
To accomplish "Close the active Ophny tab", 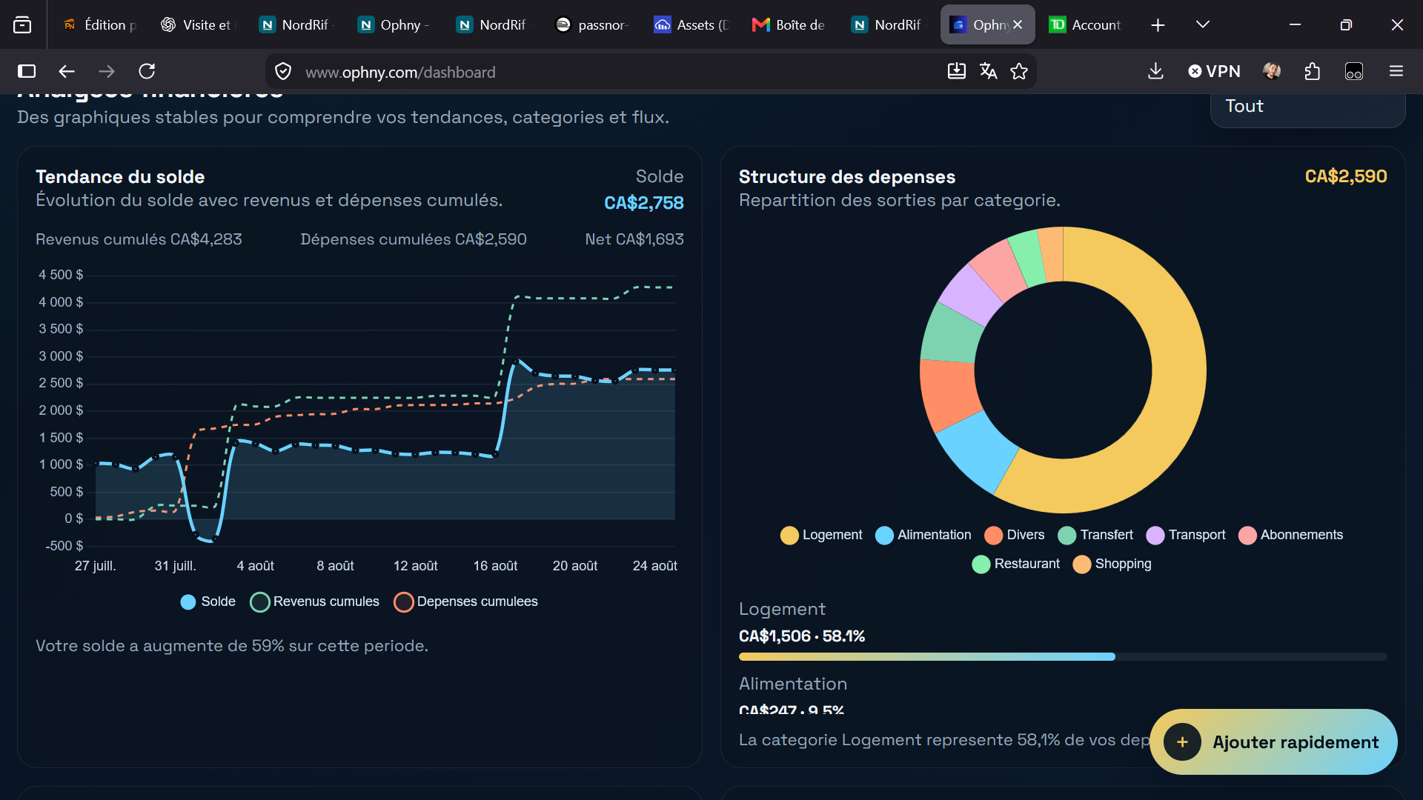I will point(1018,24).
